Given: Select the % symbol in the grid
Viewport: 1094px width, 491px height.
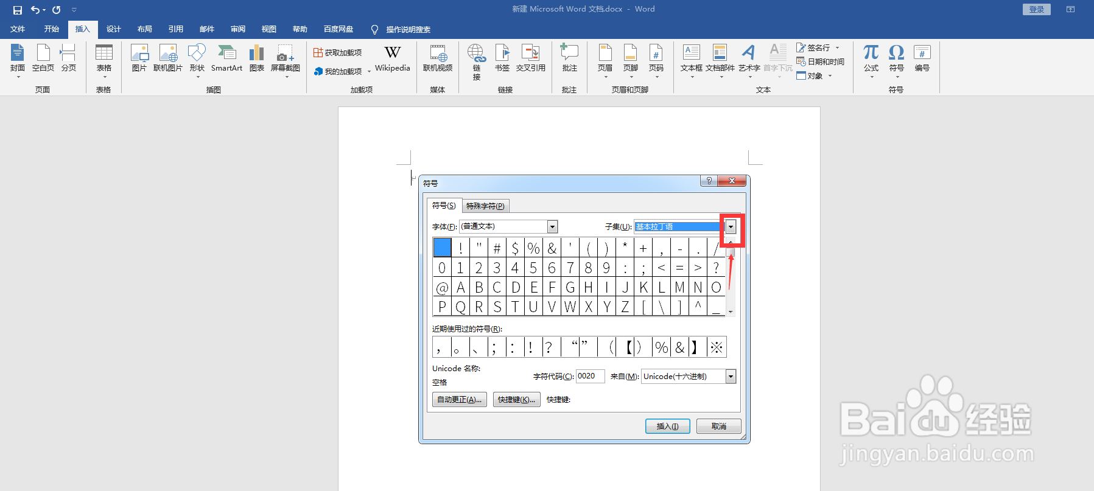Looking at the screenshot, I should point(533,248).
